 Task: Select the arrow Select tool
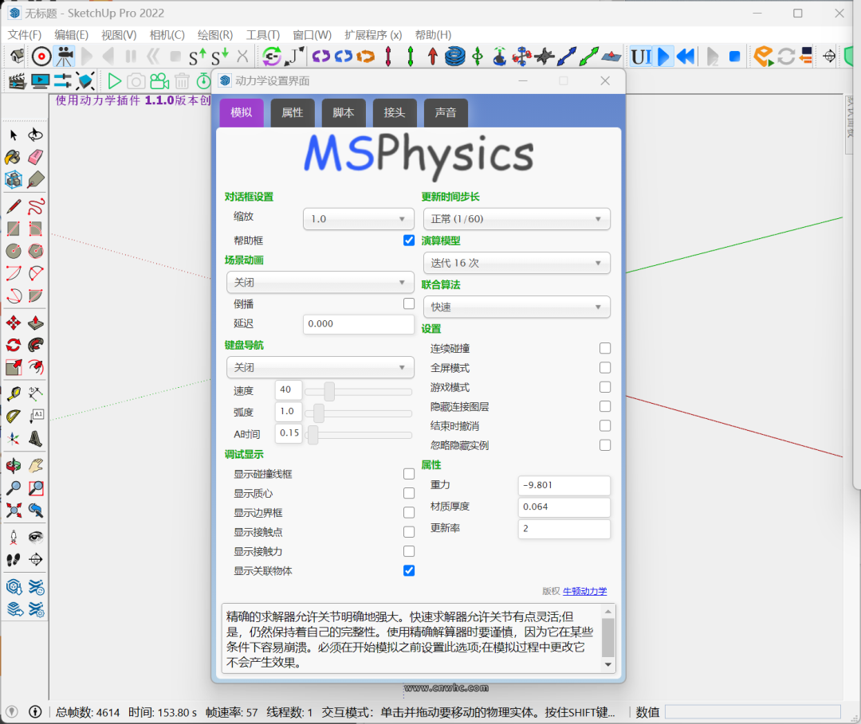pyautogui.click(x=14, y=135)
